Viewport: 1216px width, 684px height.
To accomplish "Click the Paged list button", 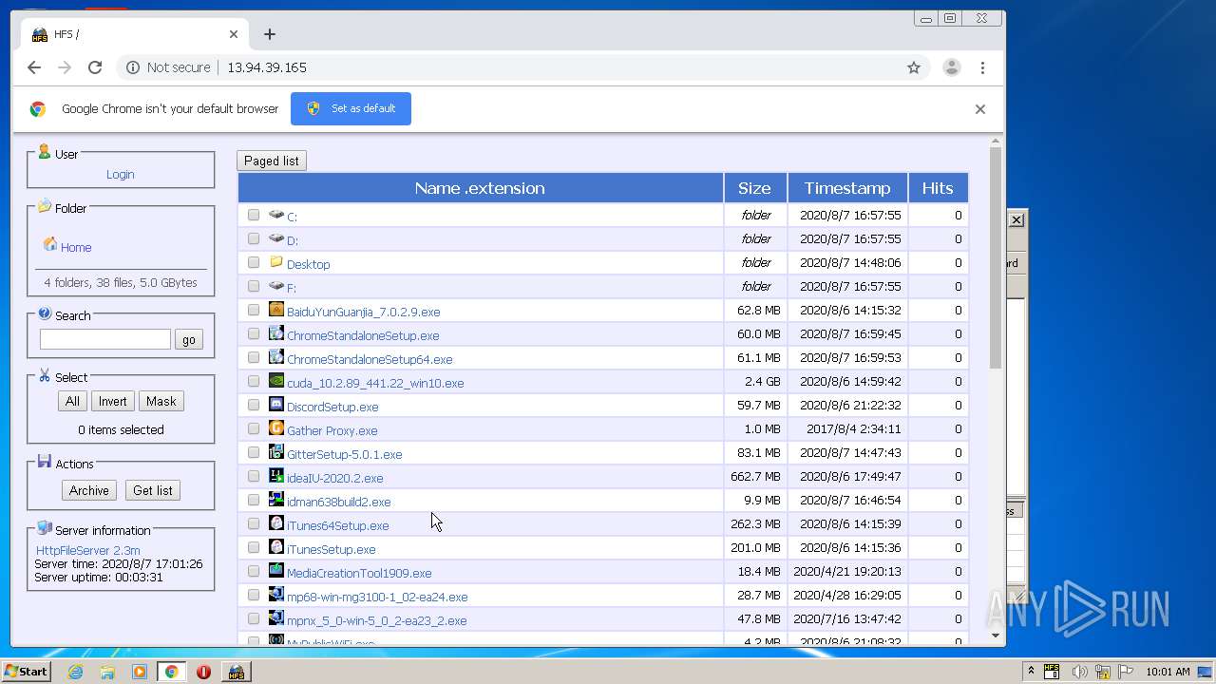I will point(272,161).
